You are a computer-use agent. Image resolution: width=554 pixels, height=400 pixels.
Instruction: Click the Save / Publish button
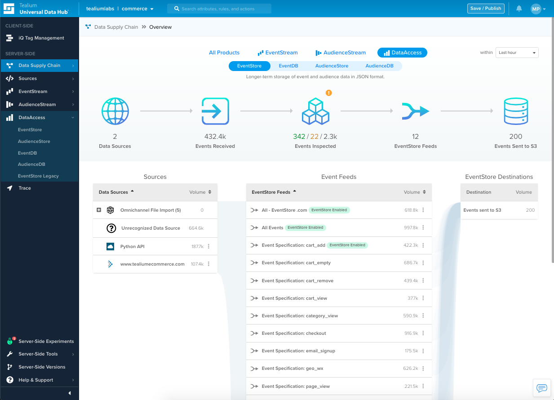click(x=485, y=9)
